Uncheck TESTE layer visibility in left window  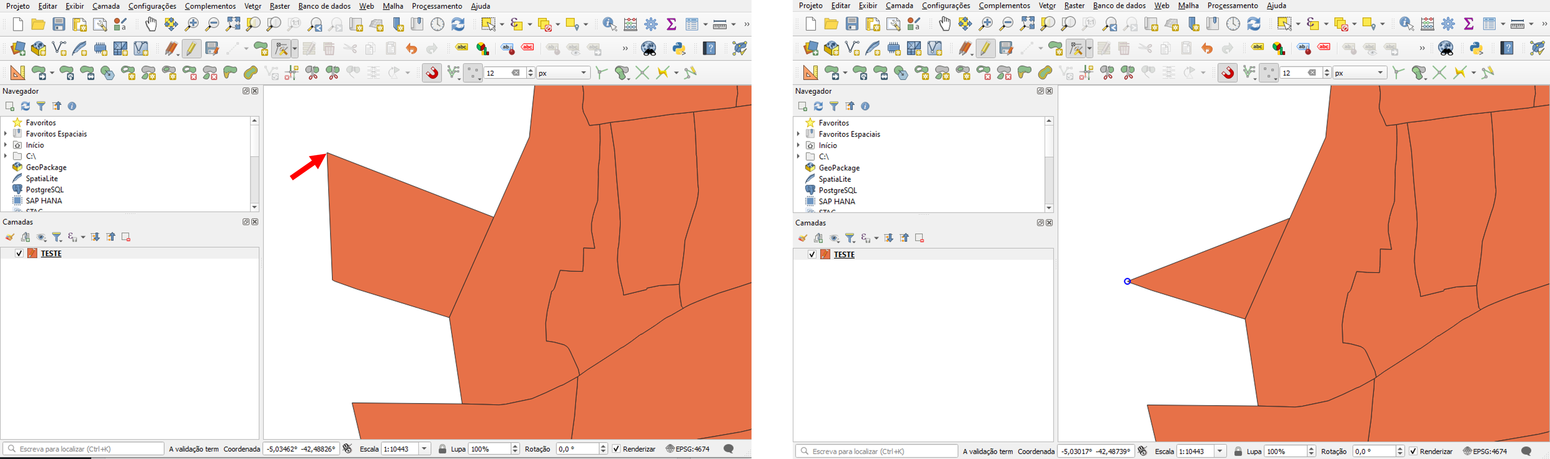tap(19, 253)
